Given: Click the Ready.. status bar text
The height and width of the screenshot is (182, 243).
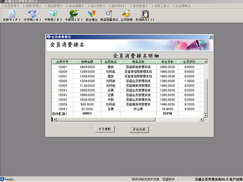Looking at the screenshot, I should pyautogui.click(x=10, y=179).
